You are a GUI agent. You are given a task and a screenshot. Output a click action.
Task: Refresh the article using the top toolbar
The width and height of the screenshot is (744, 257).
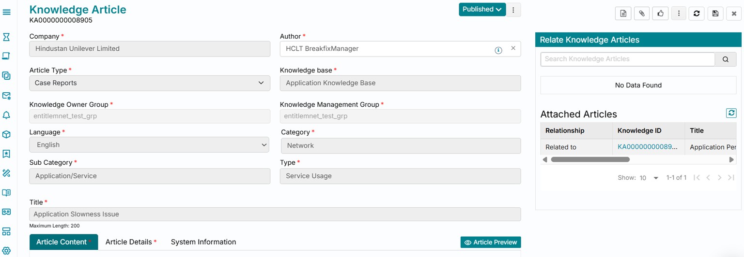(x=697, y=14)
